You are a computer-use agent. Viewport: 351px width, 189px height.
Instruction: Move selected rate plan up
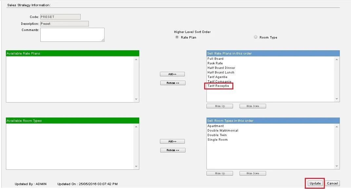220,106
